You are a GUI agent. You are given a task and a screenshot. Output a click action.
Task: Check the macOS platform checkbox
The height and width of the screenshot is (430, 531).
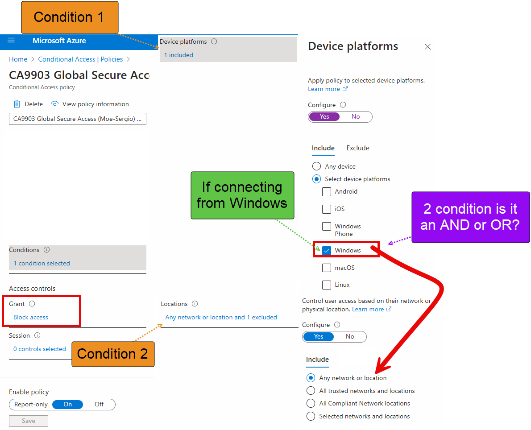pos(327,267)
